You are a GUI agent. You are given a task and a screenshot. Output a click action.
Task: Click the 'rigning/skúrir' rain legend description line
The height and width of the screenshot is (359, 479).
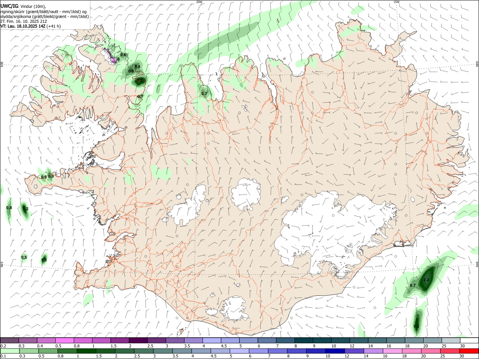pos(44,11)
